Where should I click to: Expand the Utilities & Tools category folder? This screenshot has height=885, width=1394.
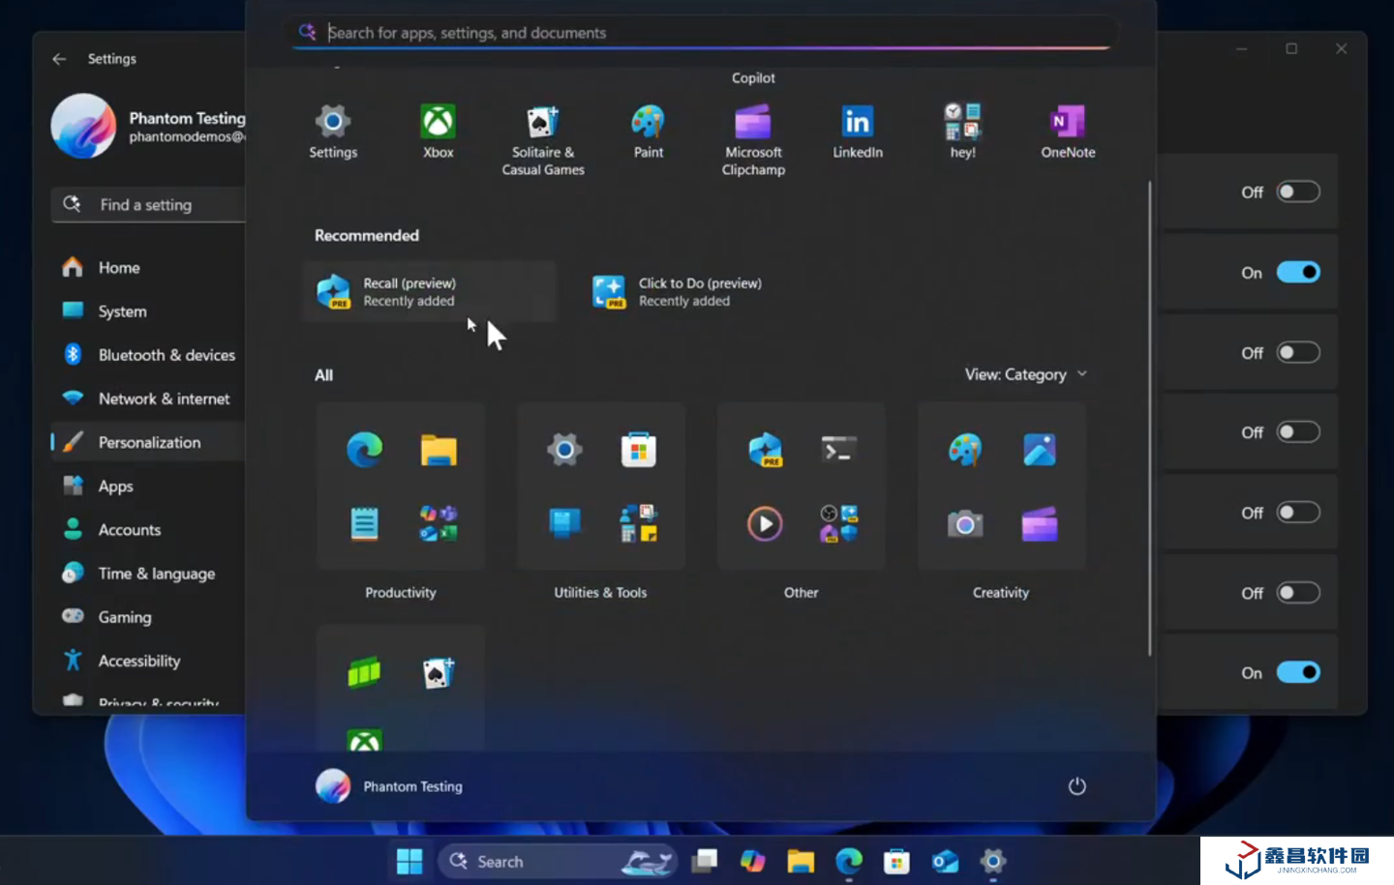[601, 487]
